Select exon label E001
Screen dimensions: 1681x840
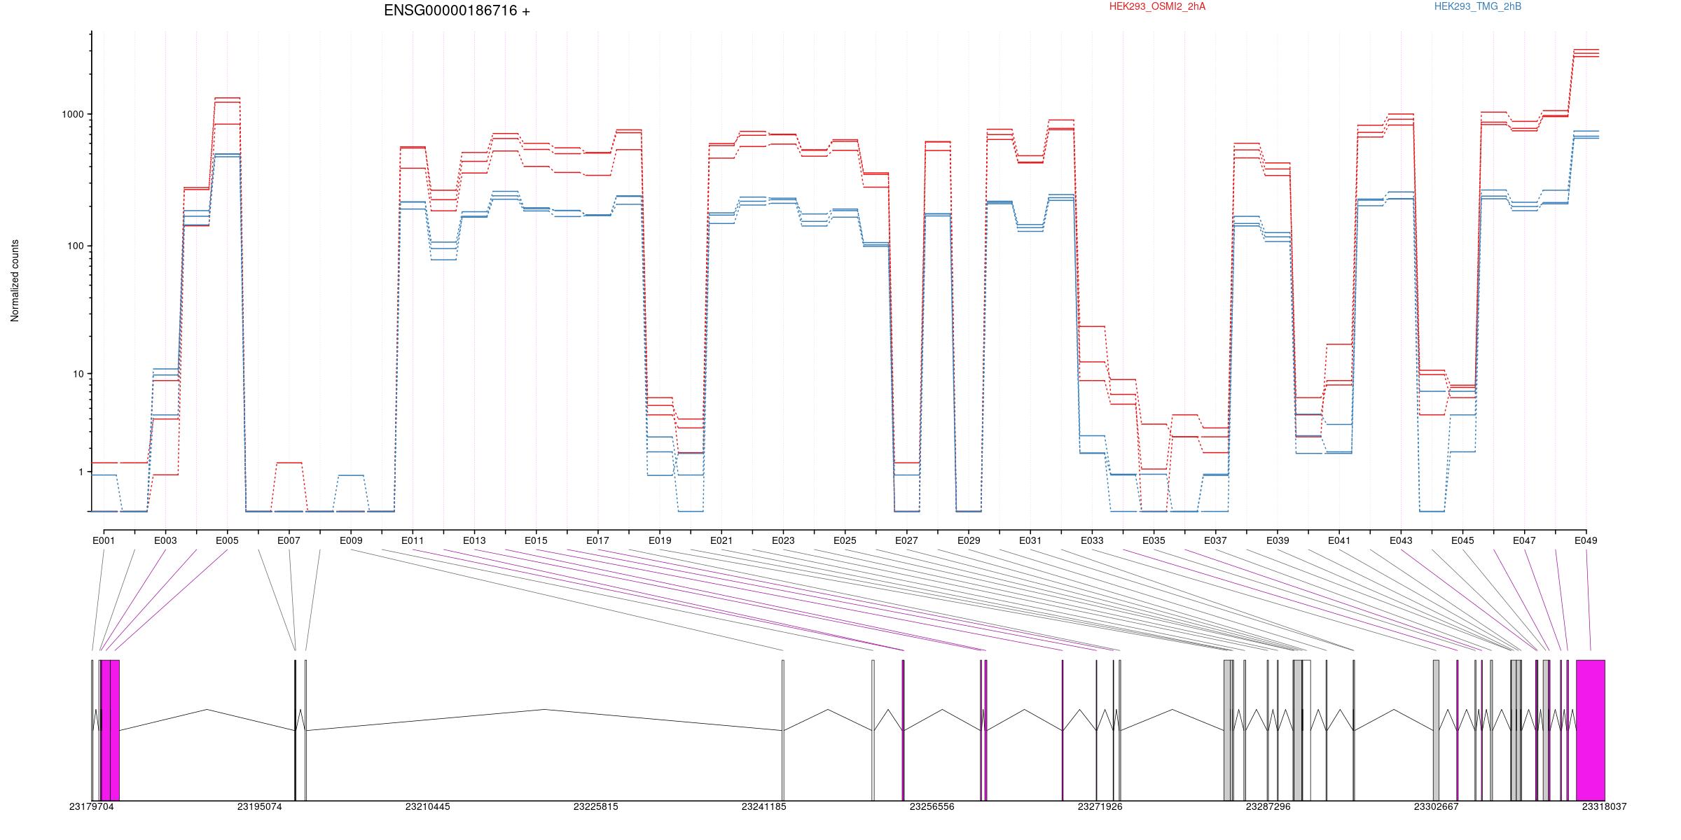tap(104, 540)
